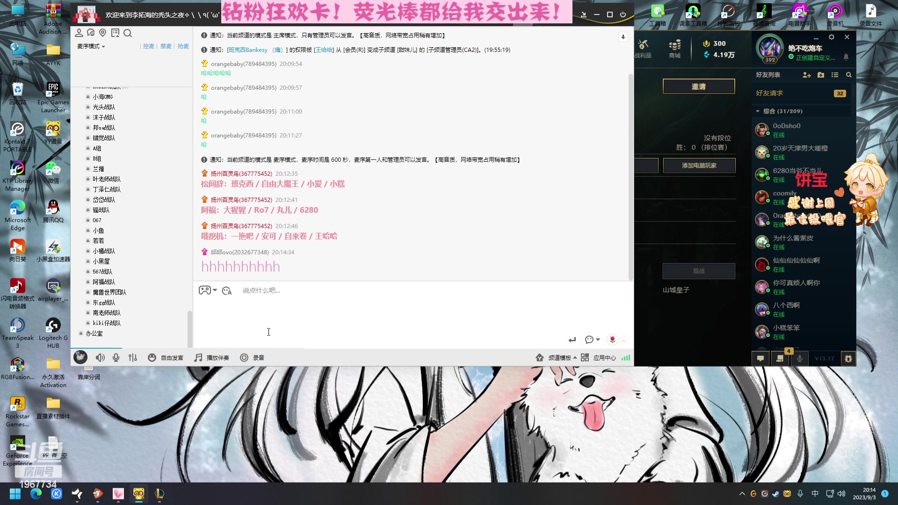Click the 观战 spectate button
This screenshot has height=505, width=898.
(699, 271)
